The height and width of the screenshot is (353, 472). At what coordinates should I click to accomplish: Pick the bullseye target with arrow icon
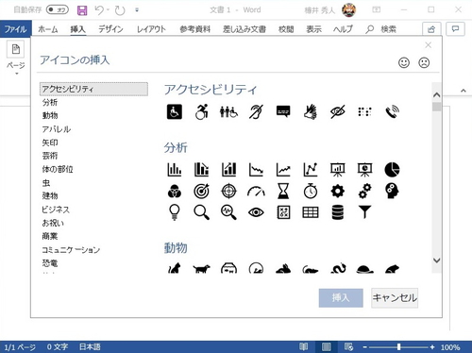pyautogui.click(x=201, y=191)
